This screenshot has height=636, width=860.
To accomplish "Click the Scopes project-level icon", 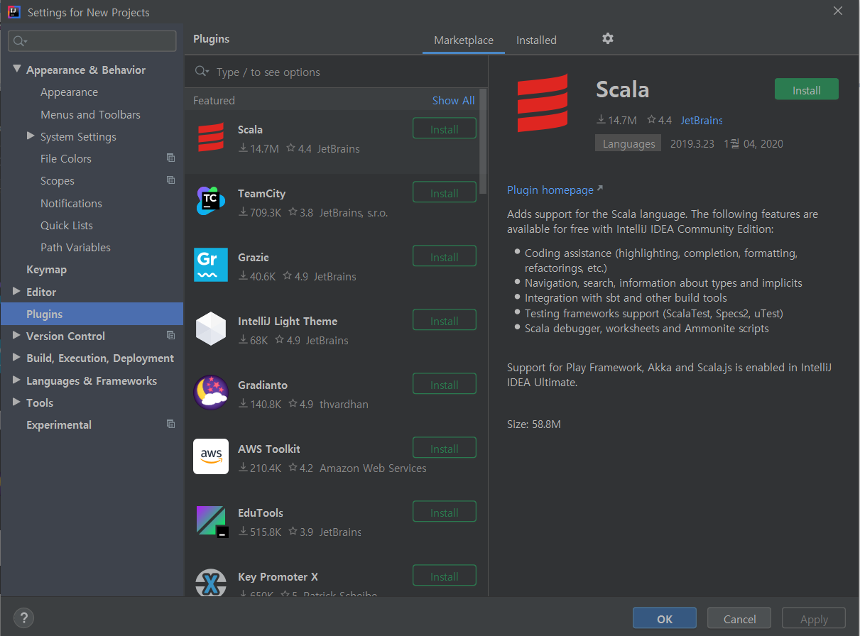I will (170, 180).
